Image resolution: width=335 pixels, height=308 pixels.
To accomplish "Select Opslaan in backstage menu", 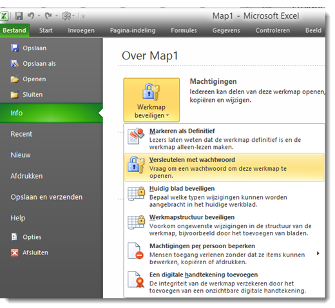I will [x=35, y=48].
